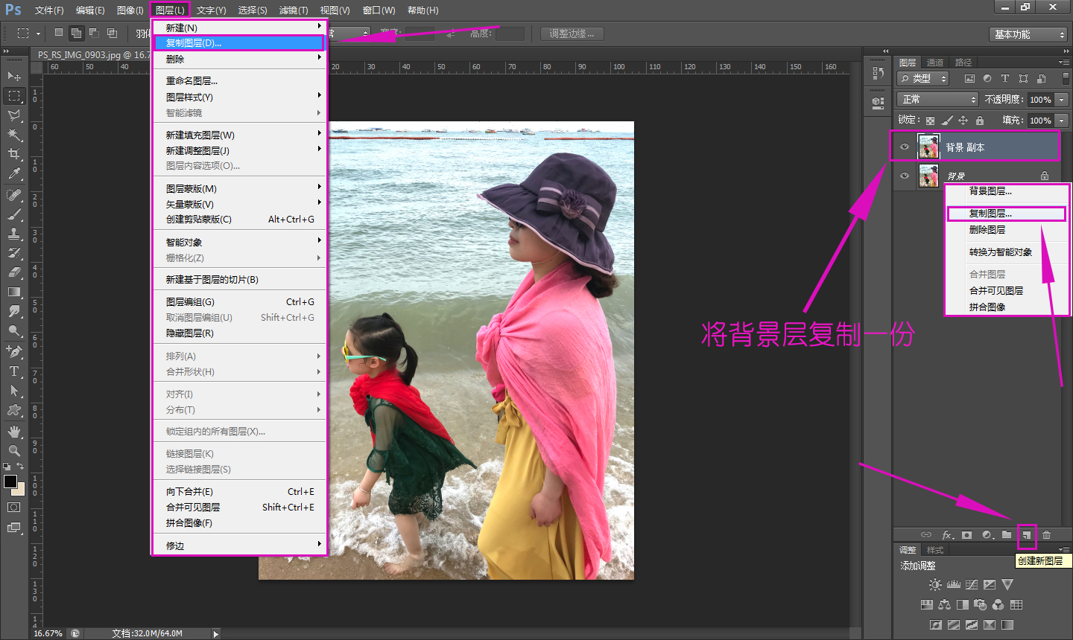Select the Brush tool
This screenshot has width=1073, height=640.
click(x=14, y=214)
